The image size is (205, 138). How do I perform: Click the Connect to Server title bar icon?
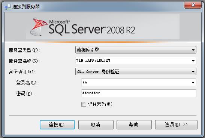(7, 6)
